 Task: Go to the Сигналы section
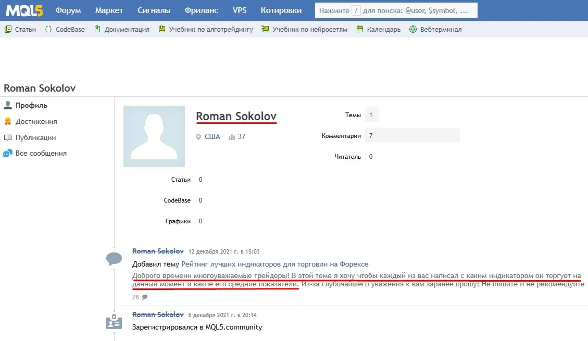(154, 10)
